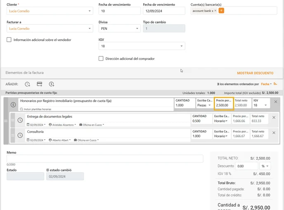
Task: Change date 02/09/2024 of Entrega de documentos
Action: [x=36, y=125]
